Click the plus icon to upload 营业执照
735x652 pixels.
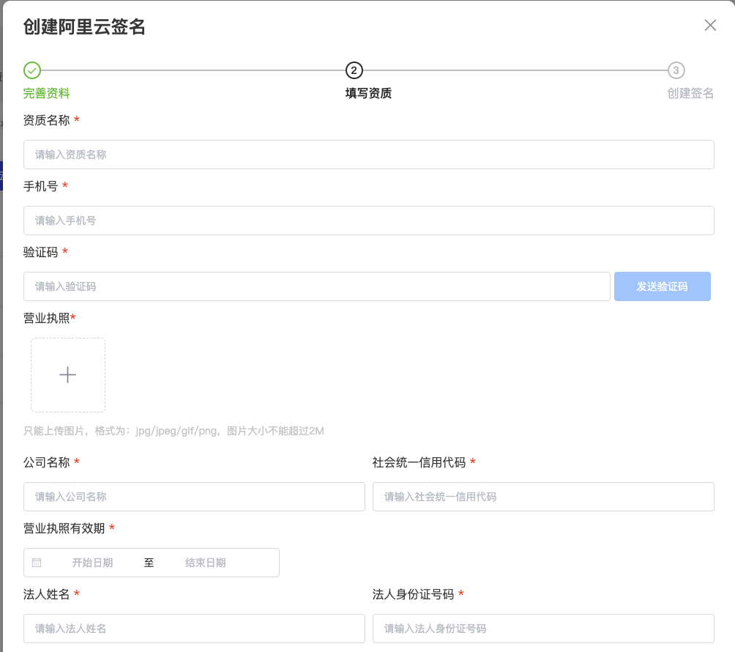[68, 375]
